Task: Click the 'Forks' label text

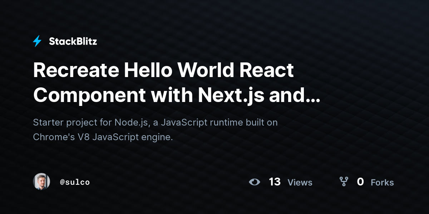Action: (382, 183)
